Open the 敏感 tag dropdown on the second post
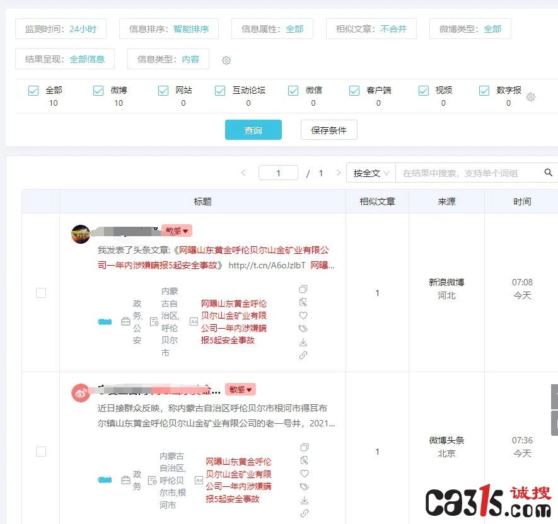This screenshot has width=558, height=524. (x=241, y=390)
